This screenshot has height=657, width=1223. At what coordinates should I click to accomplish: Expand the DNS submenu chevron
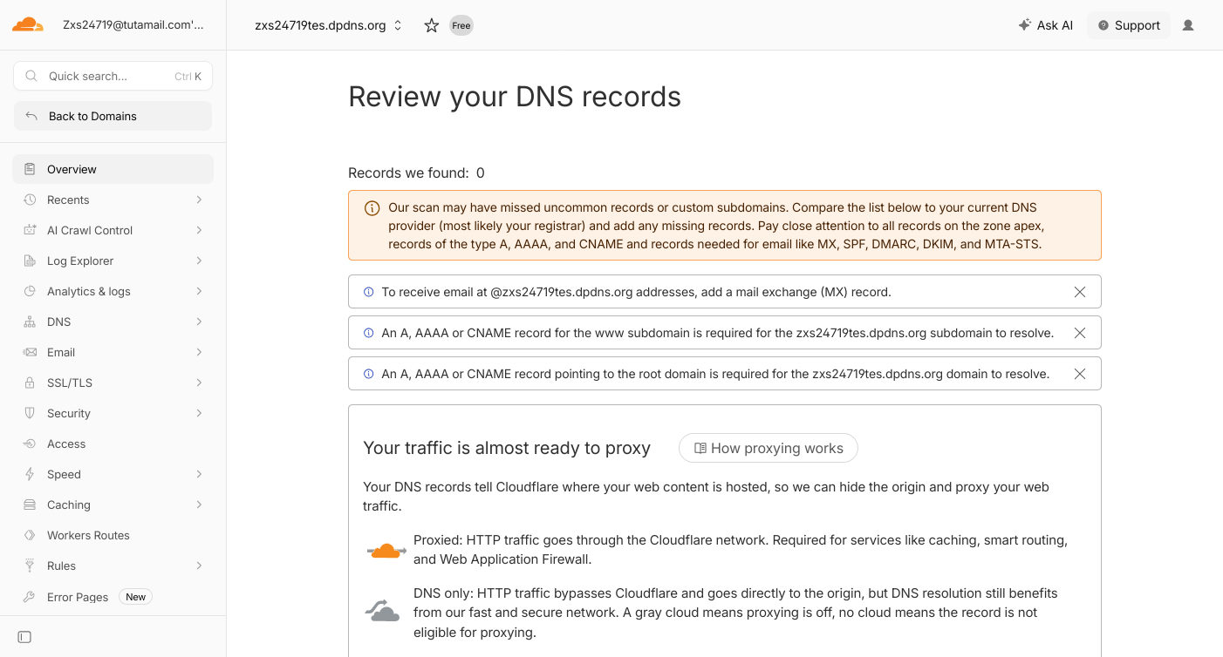tap(200, 322)
